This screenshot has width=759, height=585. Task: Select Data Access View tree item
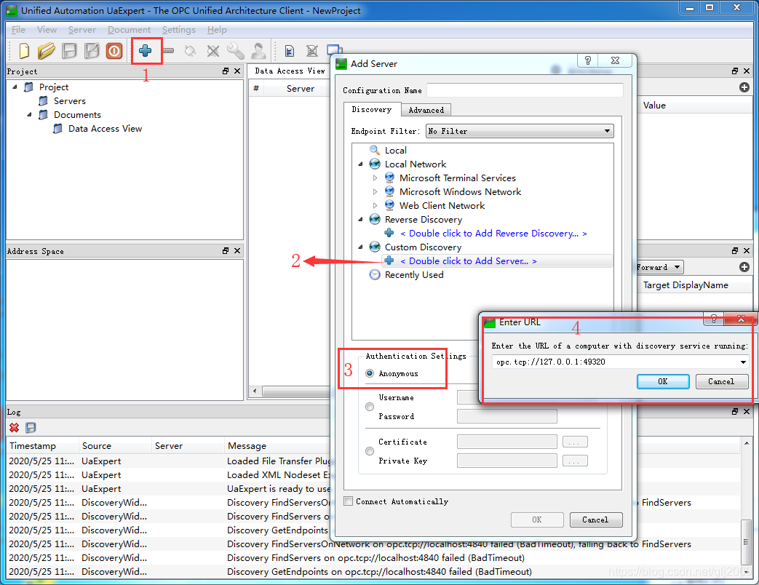[105, 129]
